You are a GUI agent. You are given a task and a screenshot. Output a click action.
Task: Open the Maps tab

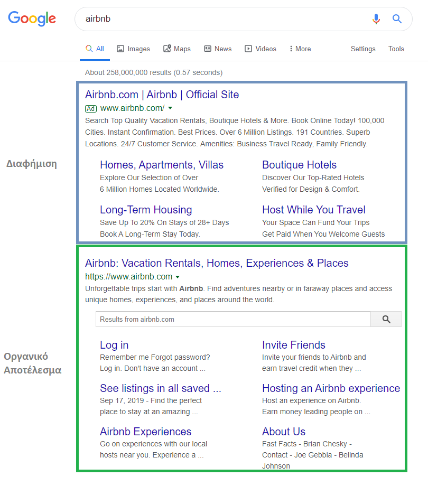click(177, 49)
